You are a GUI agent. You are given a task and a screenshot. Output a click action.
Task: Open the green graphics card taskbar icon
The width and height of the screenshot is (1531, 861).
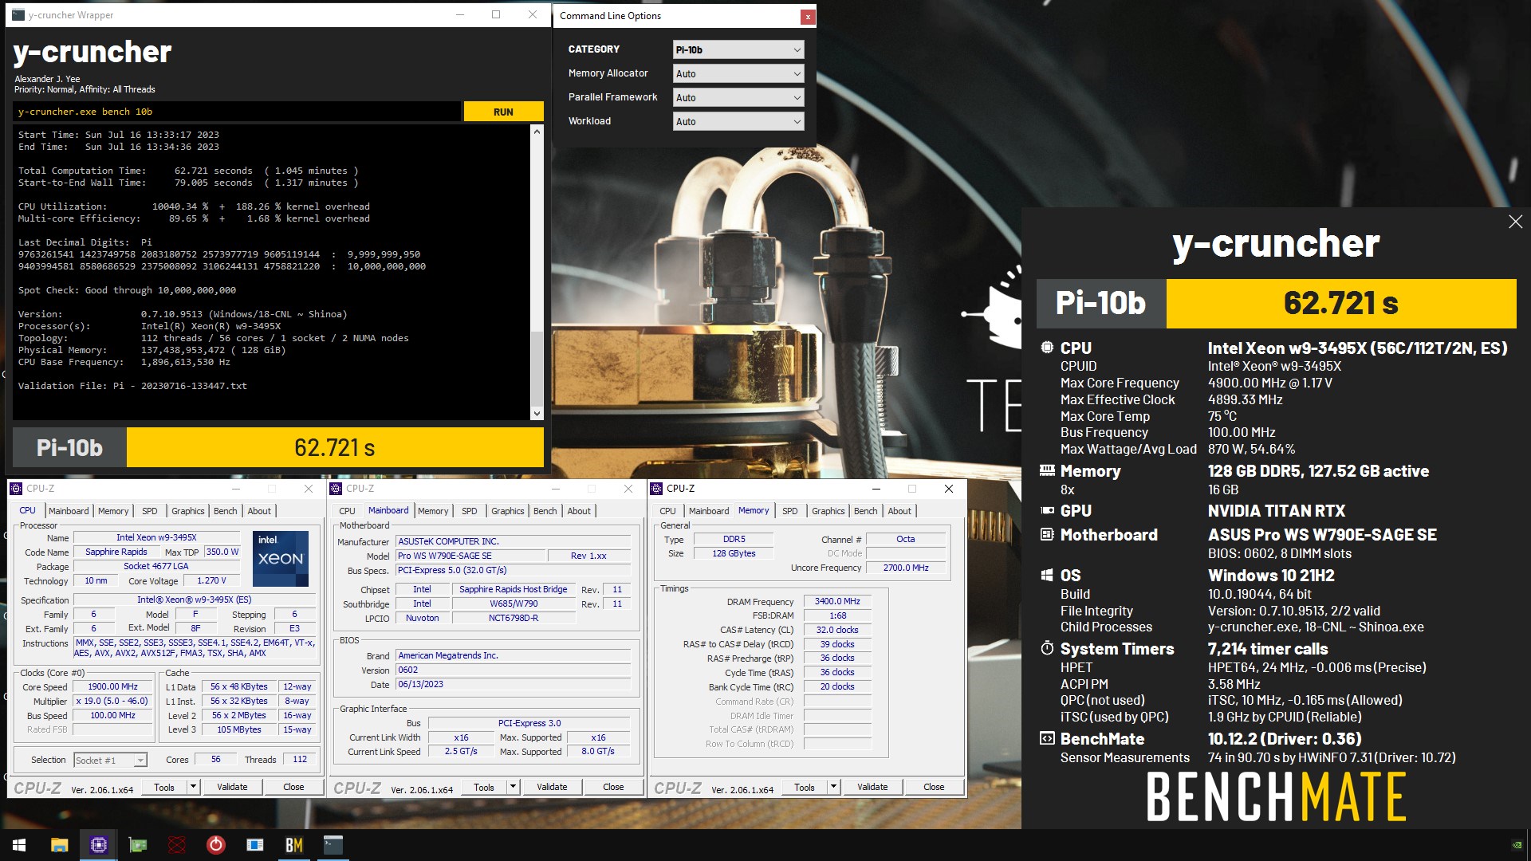pyautogui.click(x=138, y=845)
